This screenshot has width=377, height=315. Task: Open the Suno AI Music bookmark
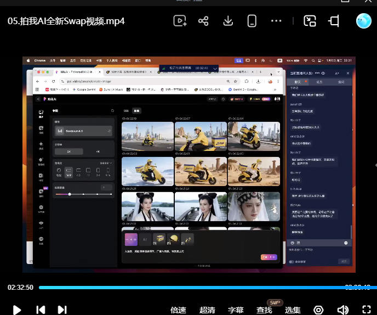pos(111,89)
